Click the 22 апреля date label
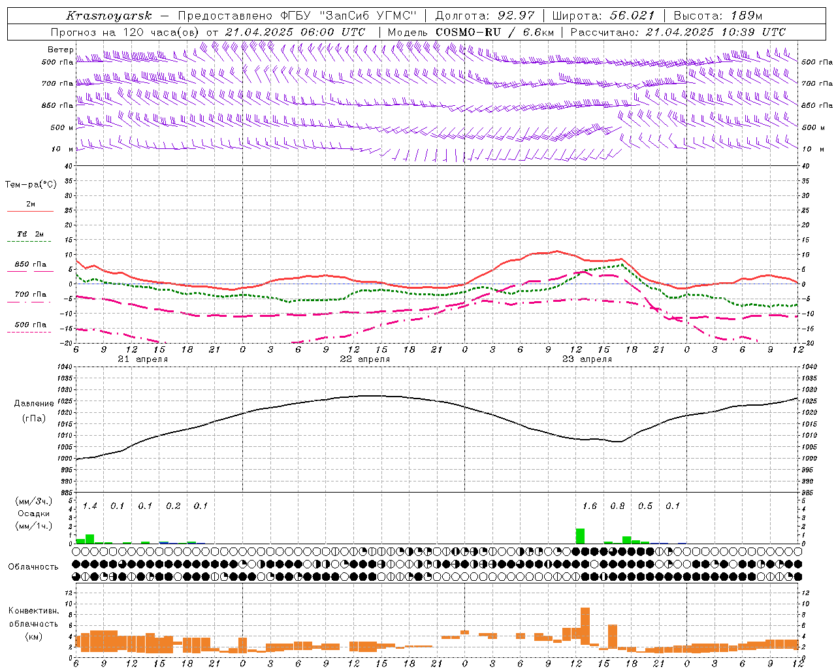Viewport: 836px width, 669px height. [x=364, y=359]
